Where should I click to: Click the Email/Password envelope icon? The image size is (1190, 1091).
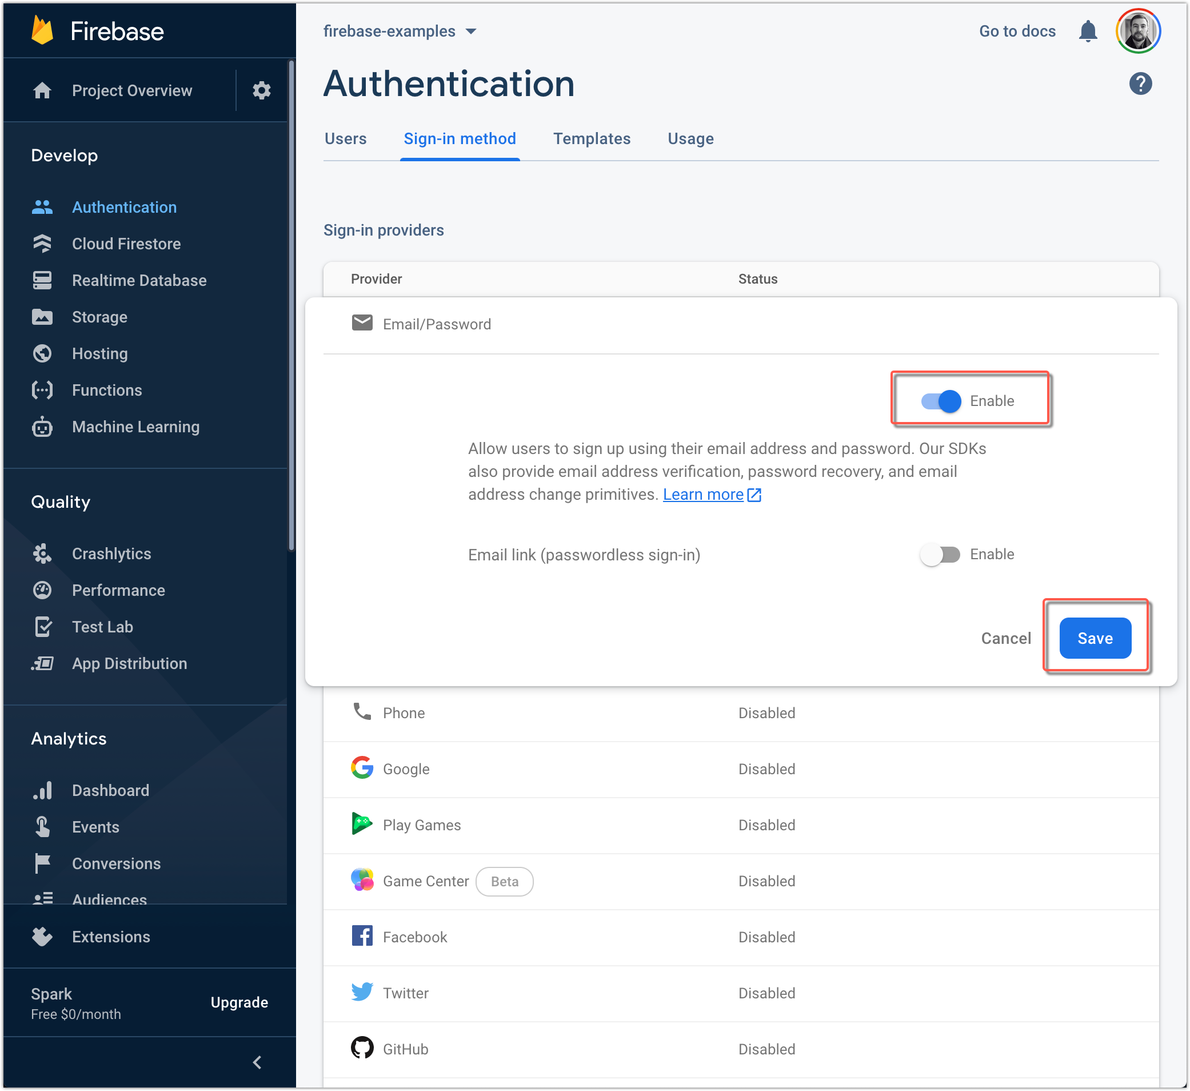(x=362, y=323)
